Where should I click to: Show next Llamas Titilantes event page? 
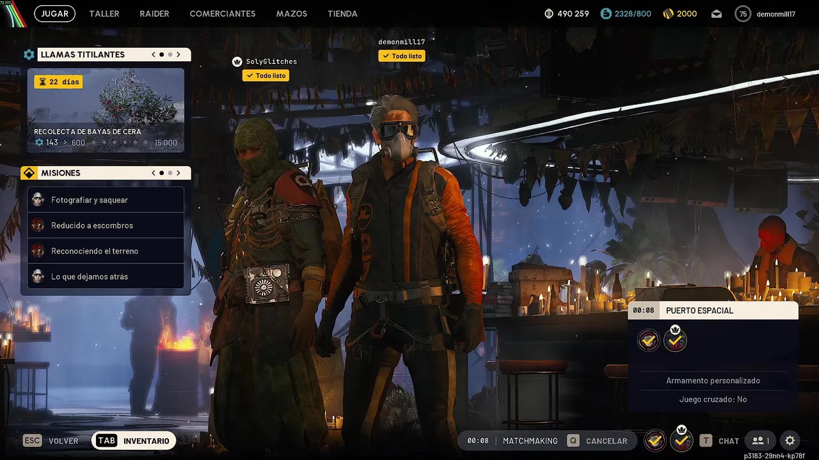(x=179, y=55)
